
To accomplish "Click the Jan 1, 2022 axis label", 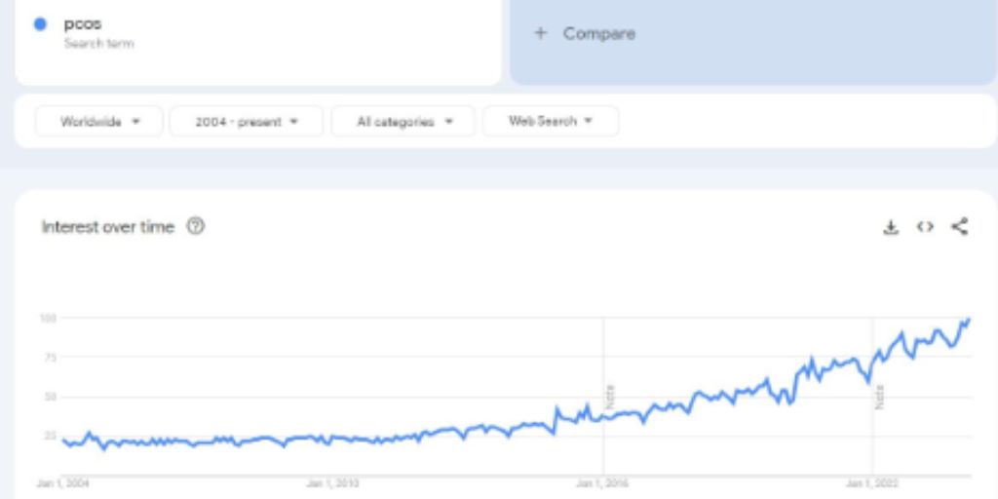I will 872,482.
